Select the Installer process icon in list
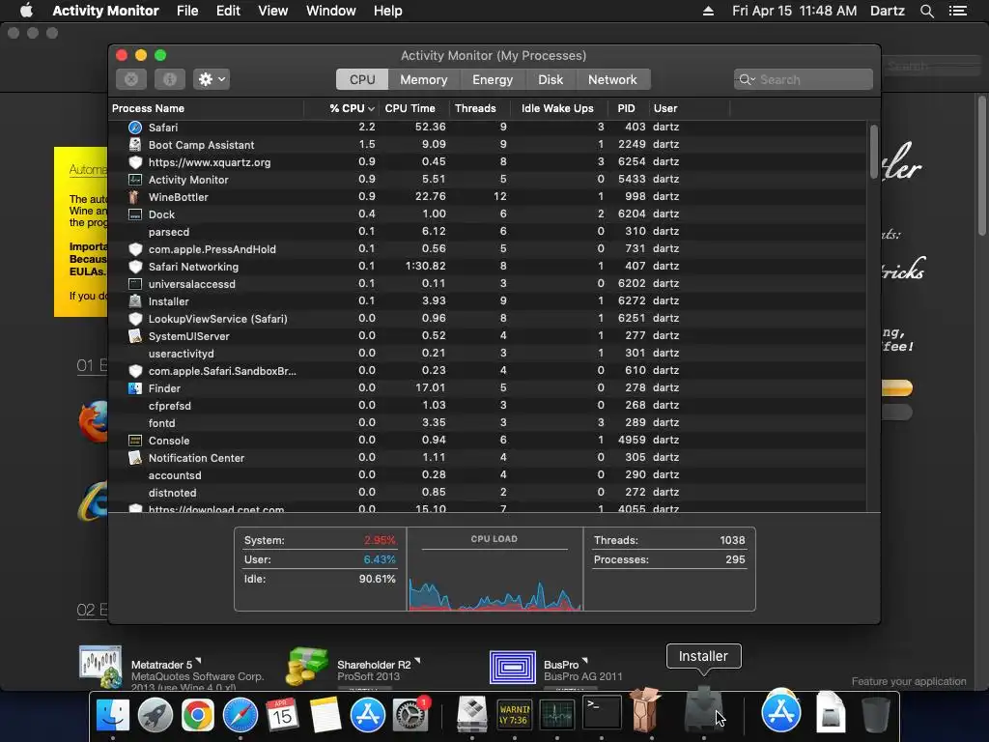Viewport: 989px width, 742px height. 135,301
